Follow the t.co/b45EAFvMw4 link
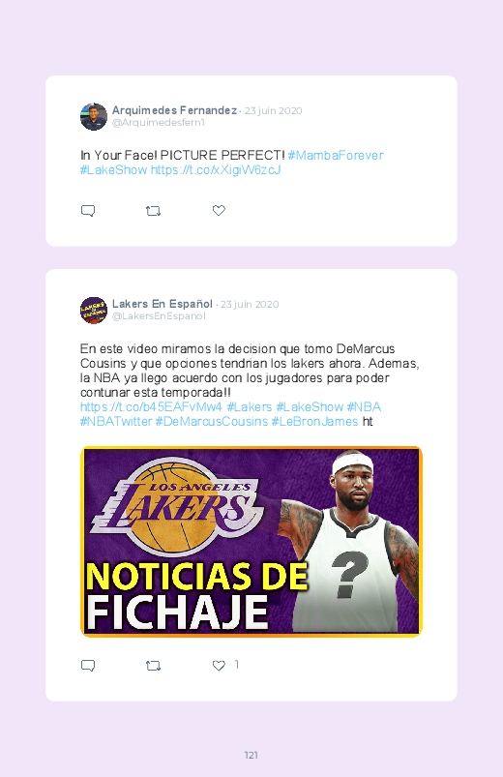Viewport: 503px width, 777px height. 151,406
